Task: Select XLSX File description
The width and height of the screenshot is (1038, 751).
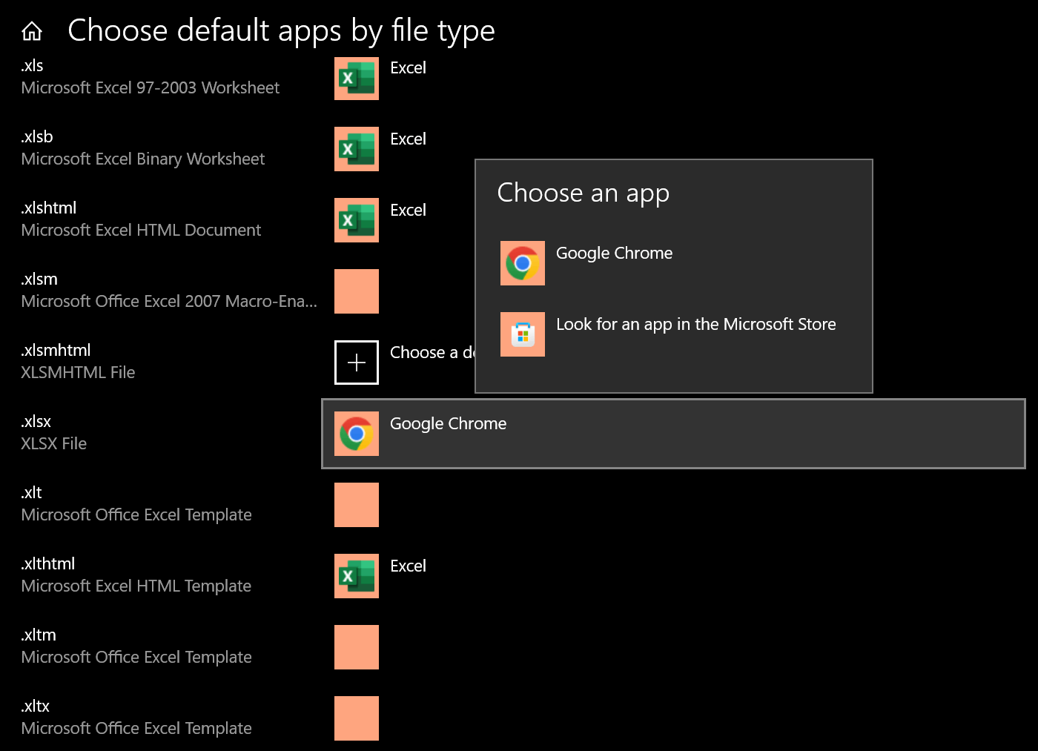Action: point(53,443)
